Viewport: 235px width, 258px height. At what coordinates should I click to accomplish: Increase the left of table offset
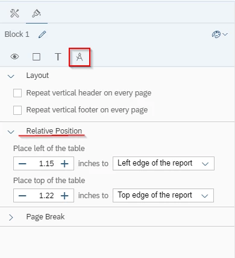(x=64, y=164)
